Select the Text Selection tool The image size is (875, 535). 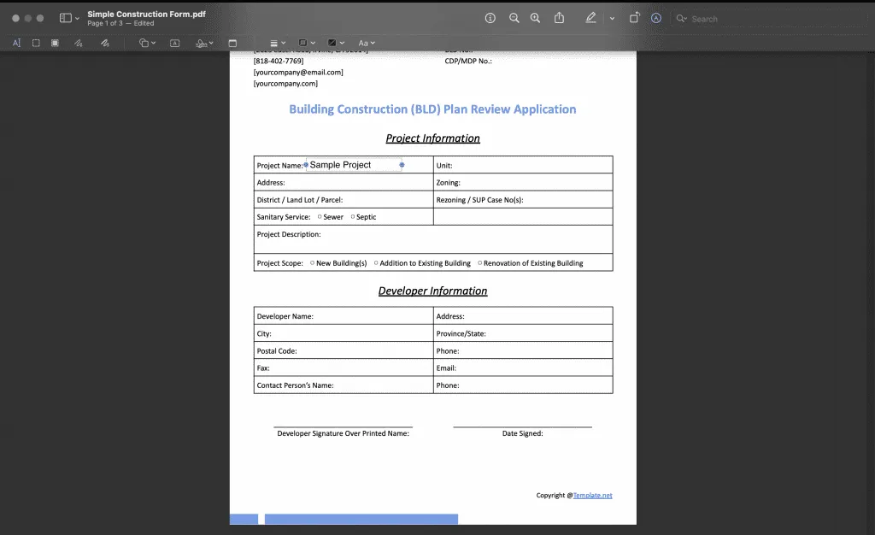coord(16,43)
